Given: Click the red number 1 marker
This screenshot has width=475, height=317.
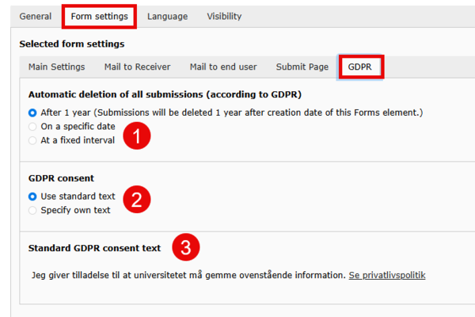Looking at the screenshot, I should point(137,136).
